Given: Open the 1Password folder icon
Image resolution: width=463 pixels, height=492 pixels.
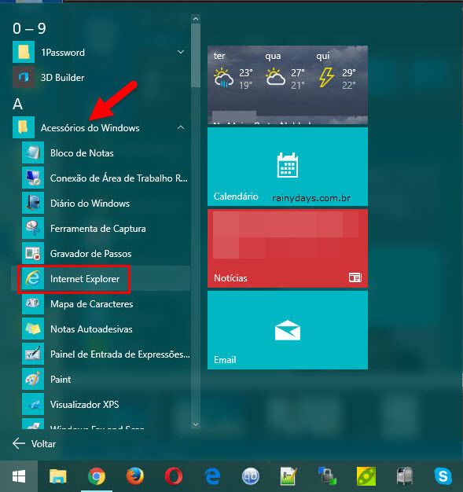Looking at the screenshot, I should 24,52.
